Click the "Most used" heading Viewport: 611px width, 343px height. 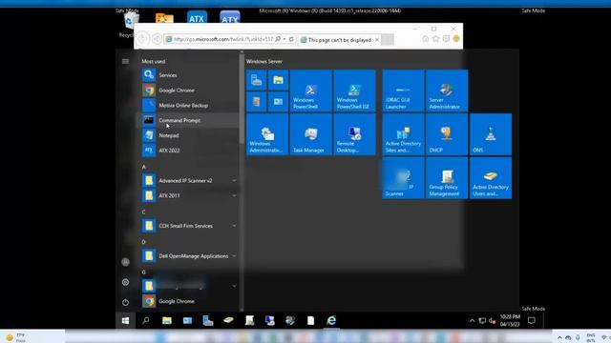pos(153,61)
